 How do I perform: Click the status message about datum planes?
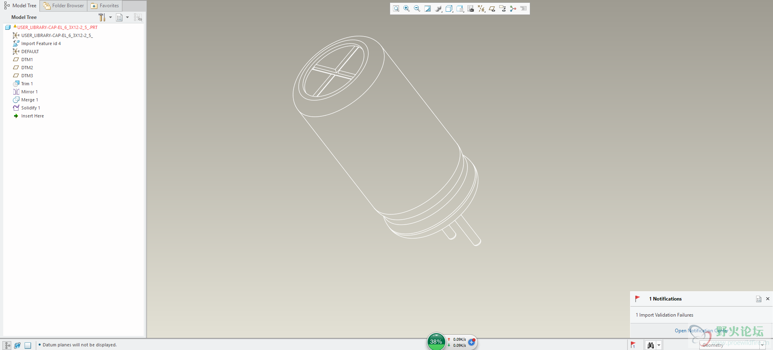tap(80, 345)
